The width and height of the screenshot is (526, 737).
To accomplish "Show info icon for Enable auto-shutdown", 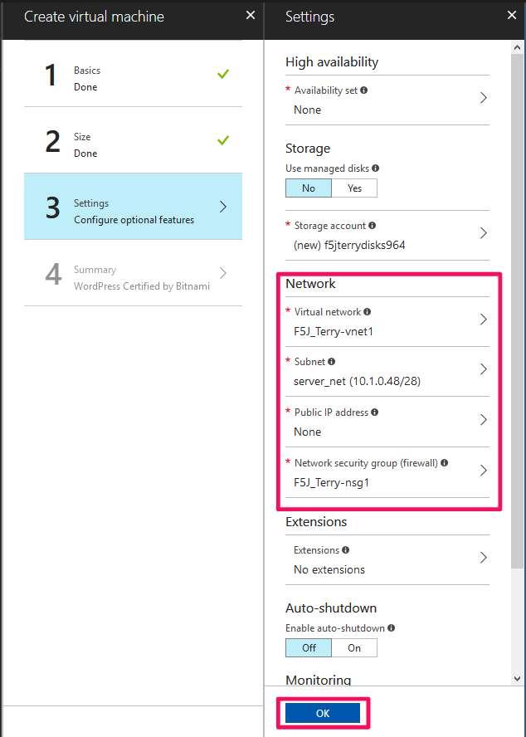I will 391,627.
